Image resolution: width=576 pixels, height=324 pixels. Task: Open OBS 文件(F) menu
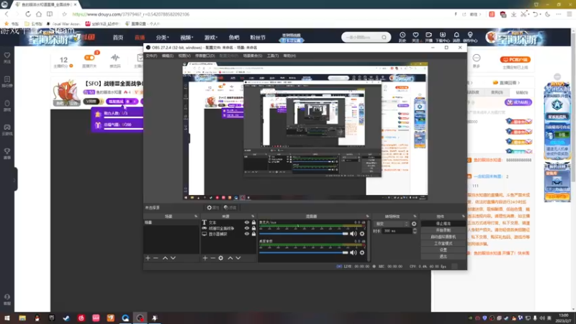pos(151,56)
